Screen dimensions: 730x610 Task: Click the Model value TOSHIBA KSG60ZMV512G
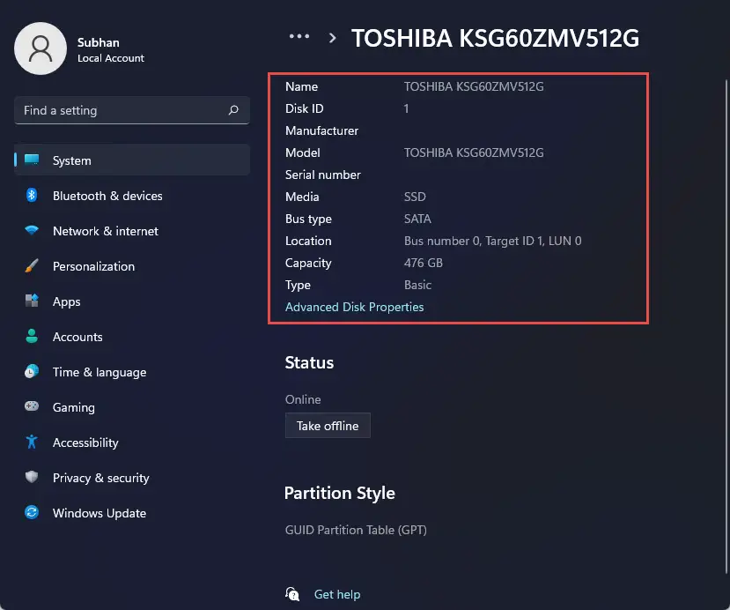(x=474, y=152)
